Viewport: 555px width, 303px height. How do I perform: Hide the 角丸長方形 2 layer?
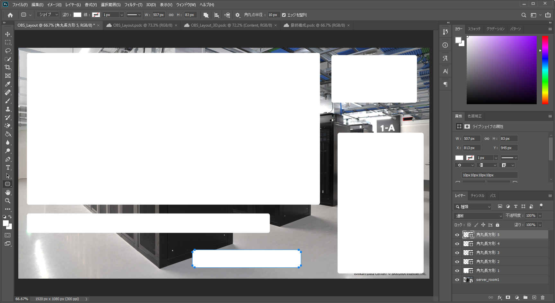pos(457,262)
